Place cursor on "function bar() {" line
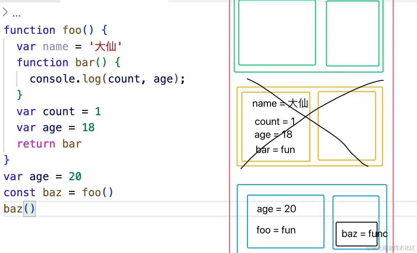The width and height of the screenshot is (417, 253). pyautogui.click(x=69, y=63)
